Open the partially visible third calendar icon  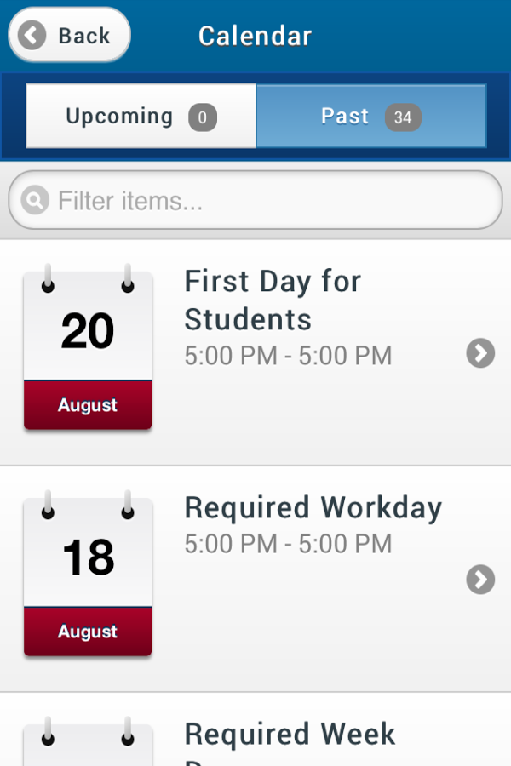coord(88,741)
